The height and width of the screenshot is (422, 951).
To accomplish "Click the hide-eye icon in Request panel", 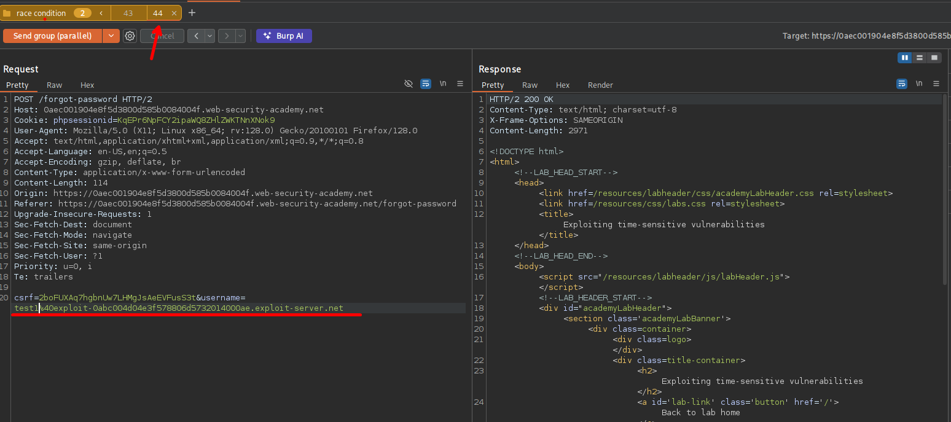I will click(409, 84).
